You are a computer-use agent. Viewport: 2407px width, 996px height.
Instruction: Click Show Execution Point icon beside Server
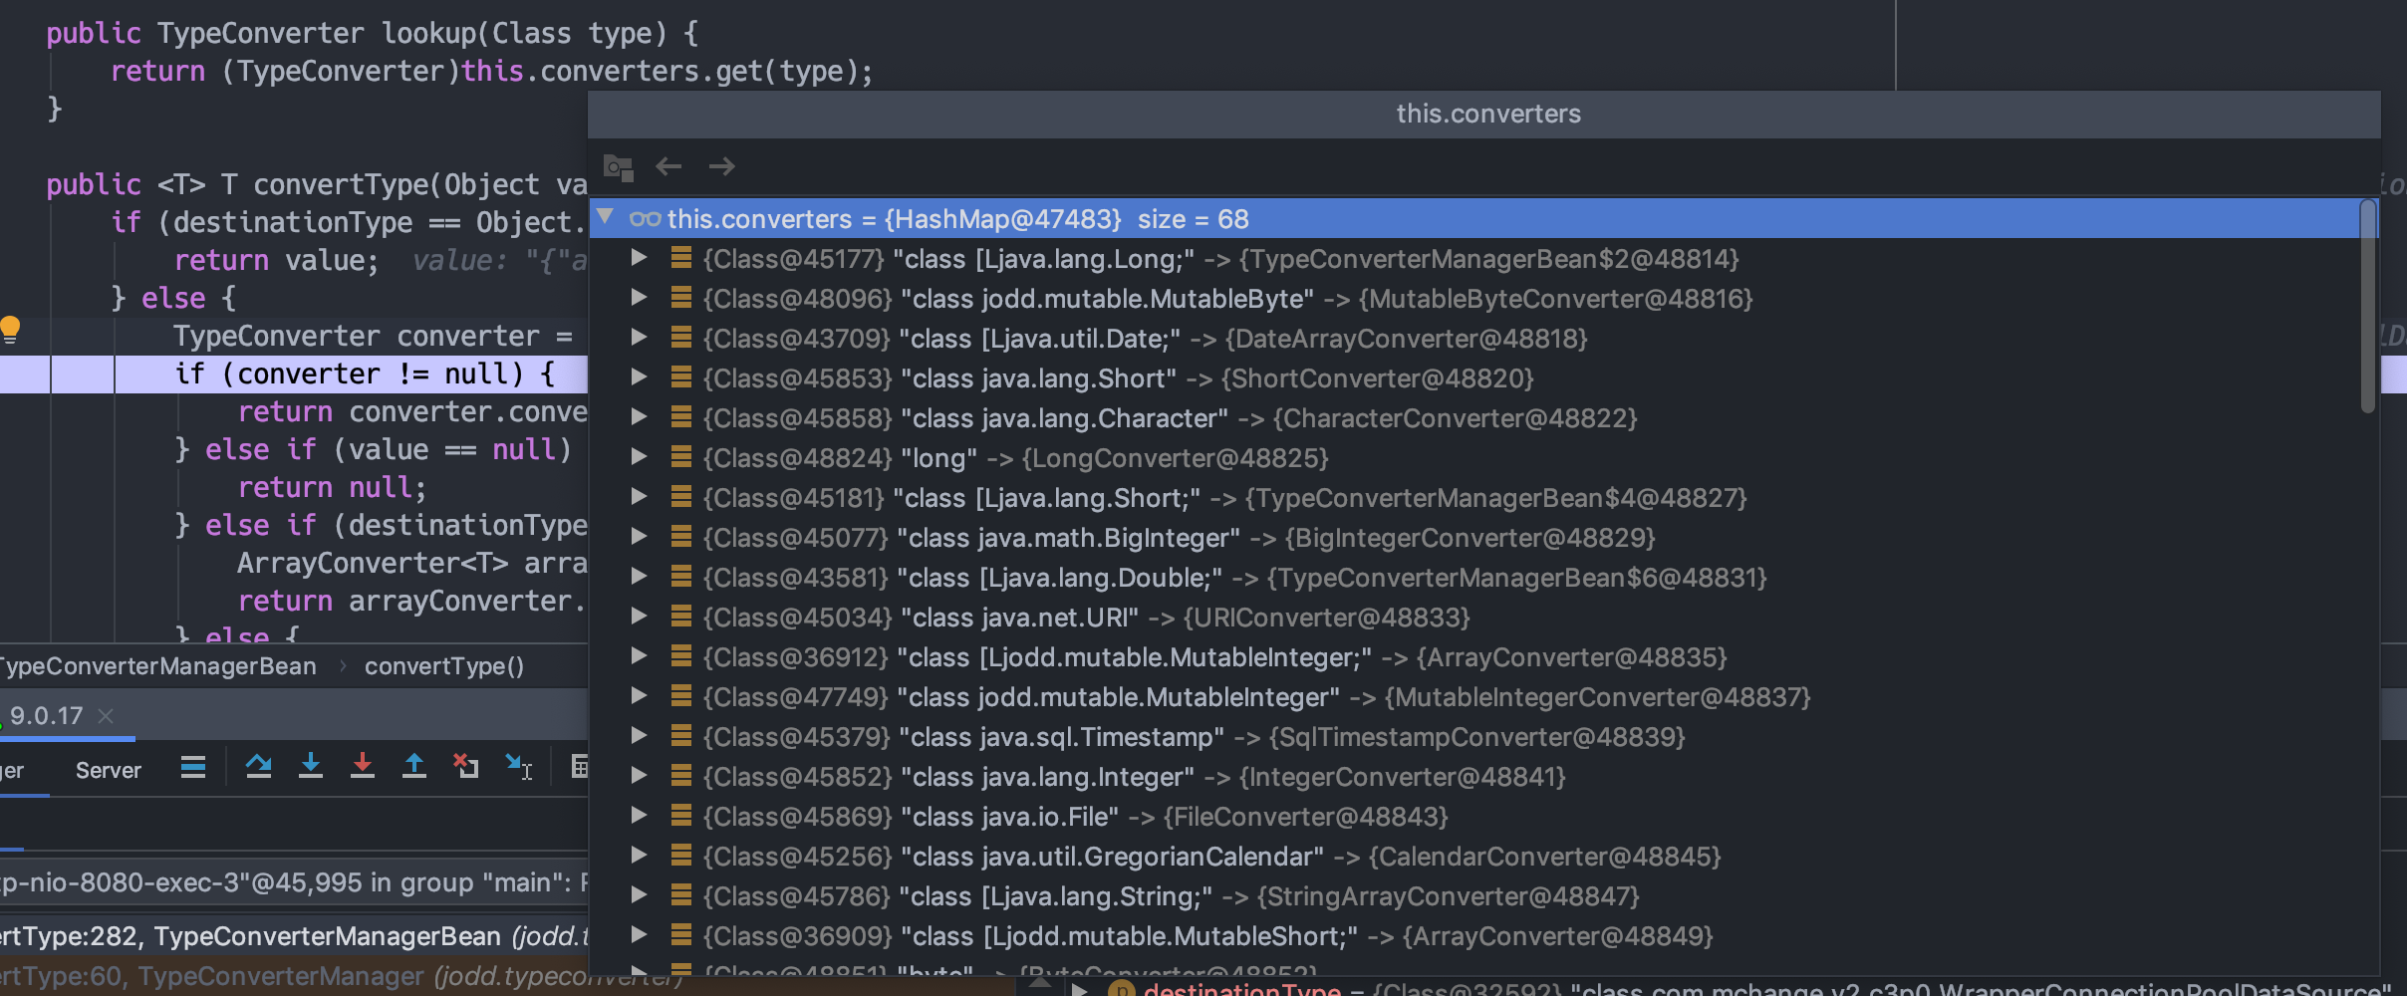click(x=193, y=767)
